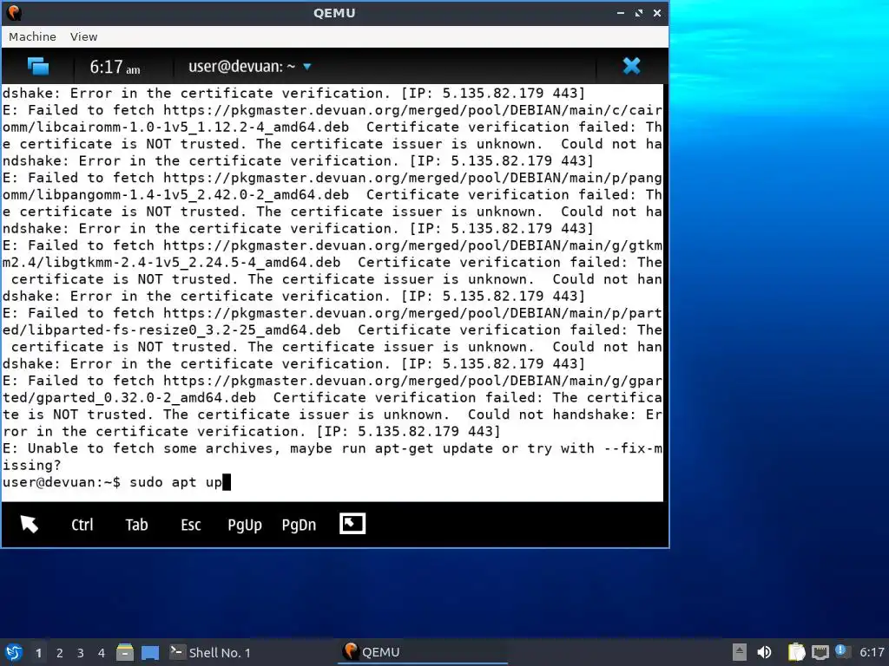The width and height of the screenshot is (889, 666).
Task: Click the QEMU logo icon in title bar
Action: point(14,12)
